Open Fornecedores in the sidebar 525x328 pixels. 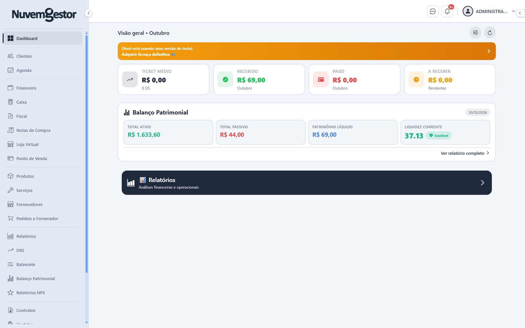[43, 204]
